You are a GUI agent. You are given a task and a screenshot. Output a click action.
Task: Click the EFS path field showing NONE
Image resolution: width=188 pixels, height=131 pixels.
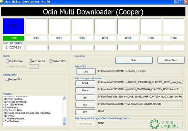tap(140, 112)
